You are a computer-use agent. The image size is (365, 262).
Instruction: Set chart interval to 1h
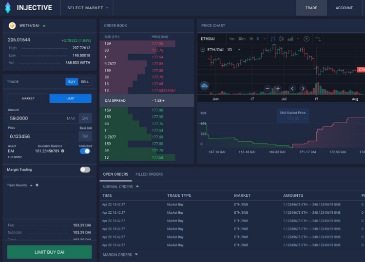[251, 39]
